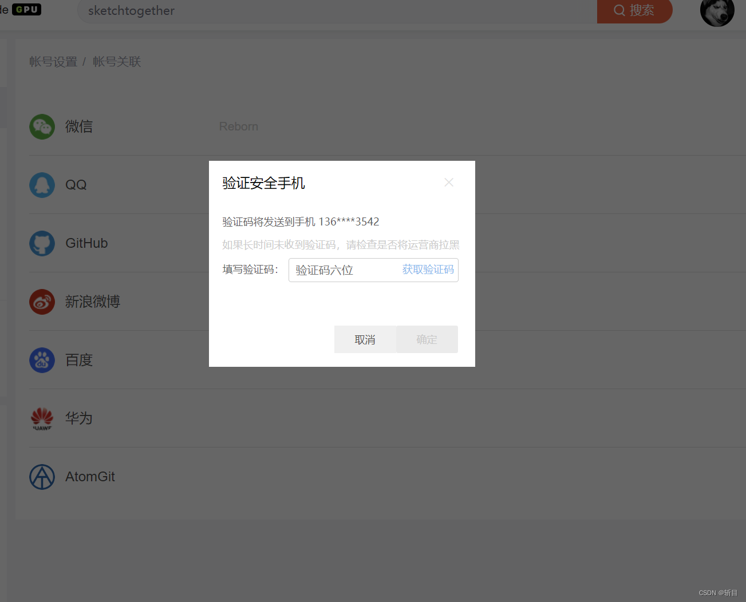Viewport: 746px width, 602px height.
Task: Click the CSDN @斩曰 watermark text
Action: coord(719,592)
